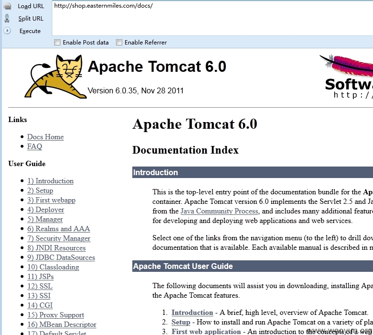Screen dimensions: 373x335
Task: Click into the URL input field
Action: 212,18
